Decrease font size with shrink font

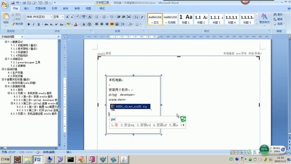[72, 17]
